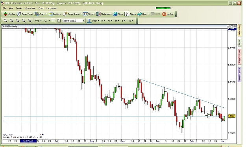The image size is (246, 147).
Task: Open the Languages menu
Action: click(x=52, y=8)
